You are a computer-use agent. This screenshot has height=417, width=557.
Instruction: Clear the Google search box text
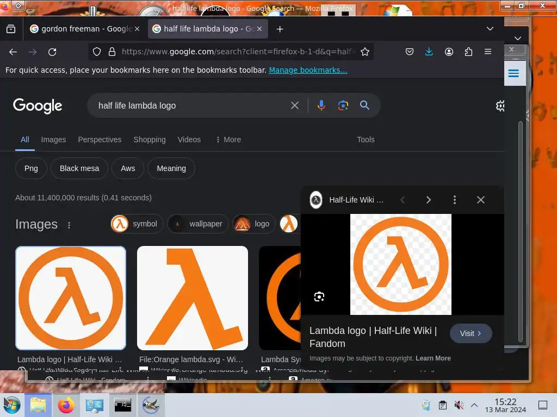(x=294, y=105)
